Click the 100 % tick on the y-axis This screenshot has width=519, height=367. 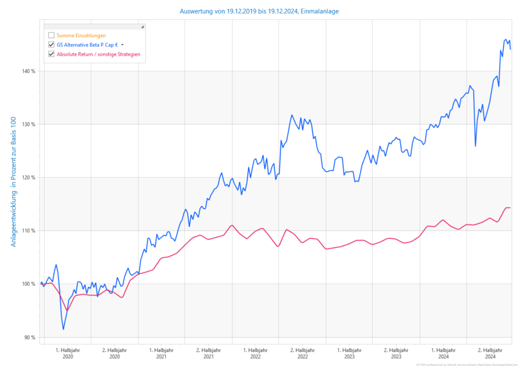point(28,284)
